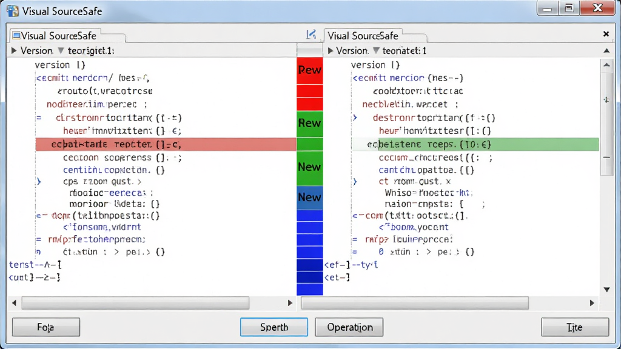Screen dimensions: 621x349
Task: Click the 'fonsom, vidrnt' line in left pane
Action: pyautogui.click(x=102, y=227)
